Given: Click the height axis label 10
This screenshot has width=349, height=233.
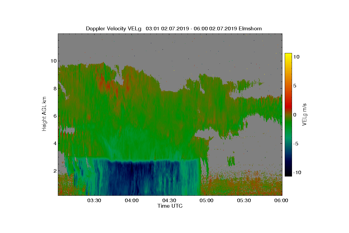Looking at the screenshot, I should [x=53, y=61].
